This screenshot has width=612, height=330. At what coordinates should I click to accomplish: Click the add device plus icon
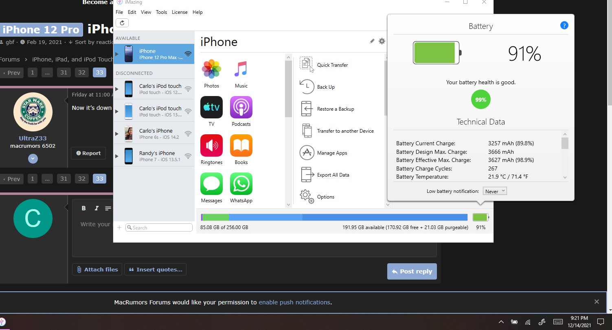pyautogui.click(x=119, y=228)
